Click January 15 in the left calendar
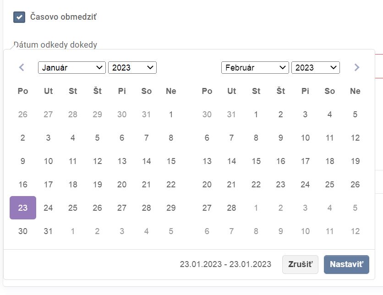The width and height of the screenshot is (383, 295). 171,161
